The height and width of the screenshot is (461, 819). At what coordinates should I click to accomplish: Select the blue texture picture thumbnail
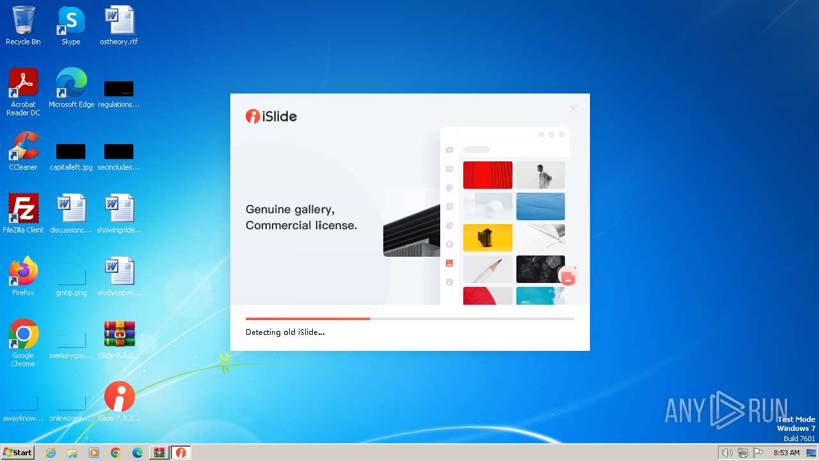541,206
